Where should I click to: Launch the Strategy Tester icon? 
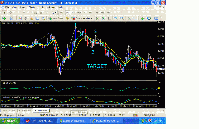(43, 18)
